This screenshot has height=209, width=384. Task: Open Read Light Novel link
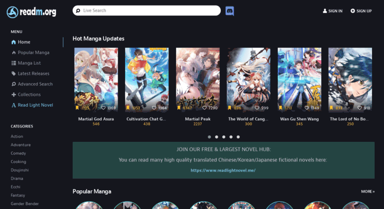coord(36,105)
